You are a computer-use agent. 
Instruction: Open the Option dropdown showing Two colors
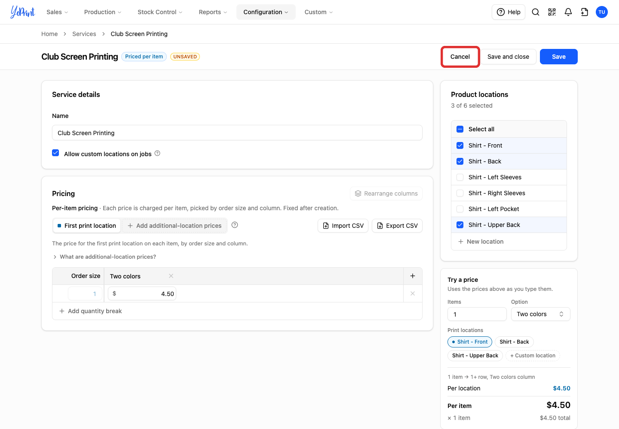click(541, 314)
